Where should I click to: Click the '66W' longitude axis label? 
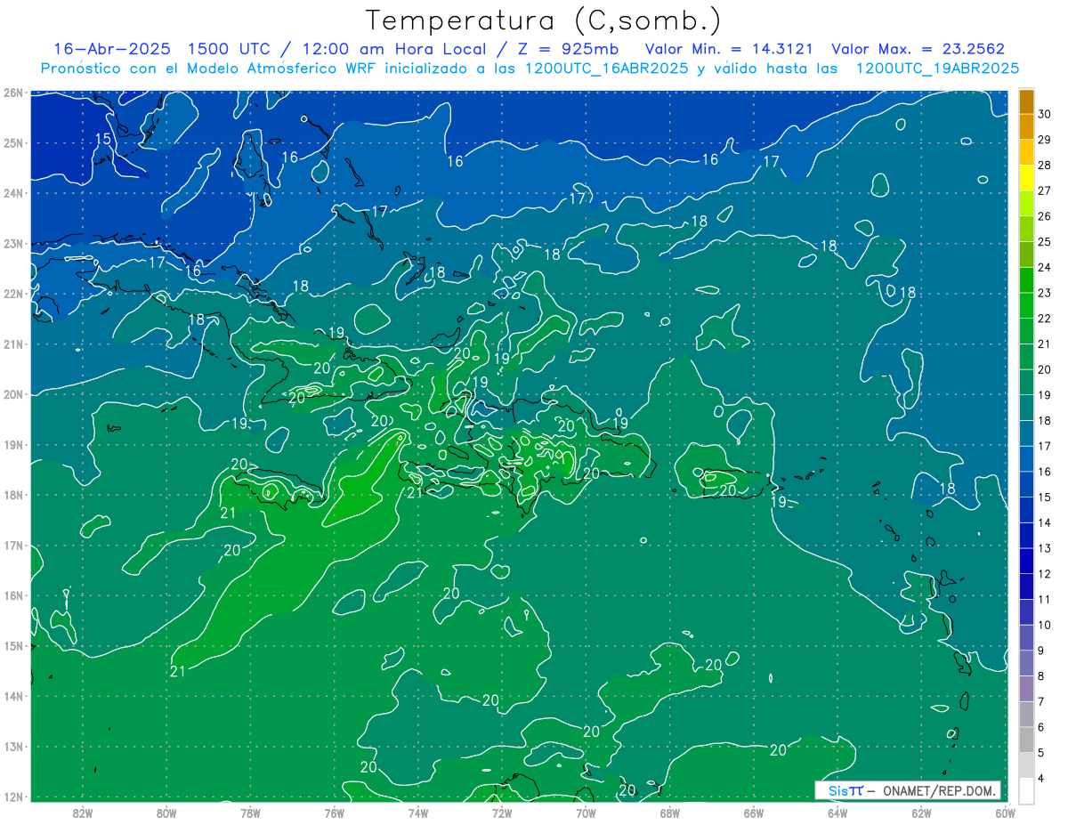[x=754, y=813]
